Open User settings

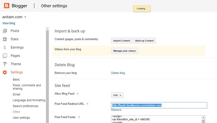[21, 118]
